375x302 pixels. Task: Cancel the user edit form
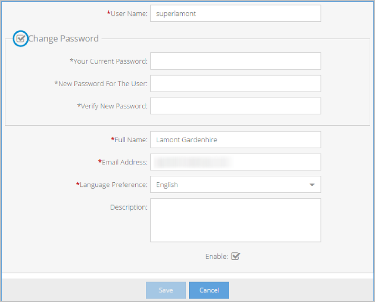209,290
